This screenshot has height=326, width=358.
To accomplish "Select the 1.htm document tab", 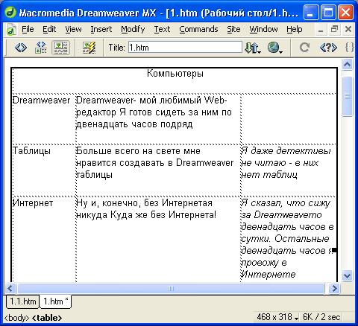I will pos(55,301).
